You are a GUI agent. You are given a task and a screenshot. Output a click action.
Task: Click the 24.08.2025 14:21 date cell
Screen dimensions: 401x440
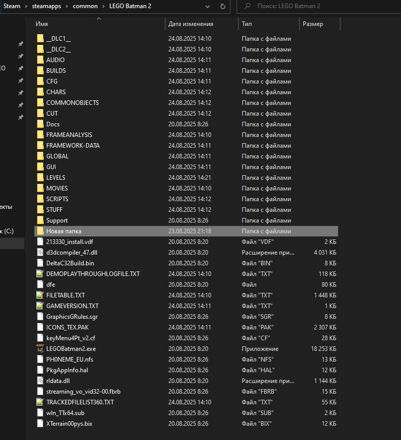189,178
